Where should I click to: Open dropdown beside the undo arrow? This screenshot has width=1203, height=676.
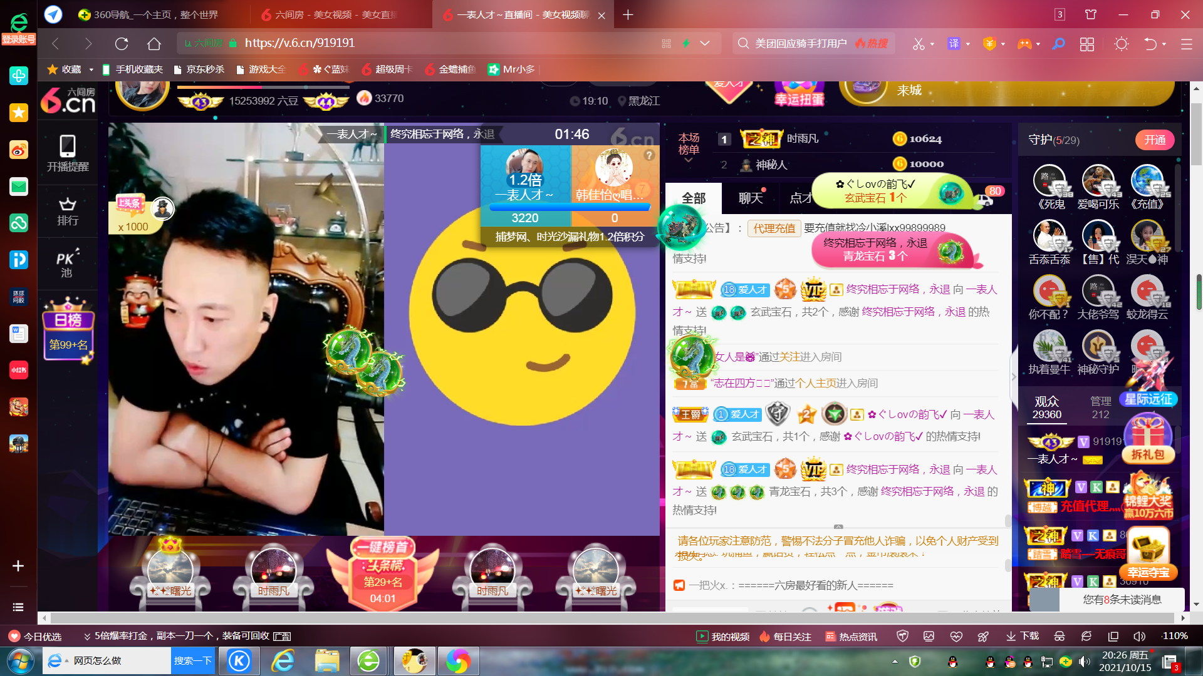(1164, 44)
